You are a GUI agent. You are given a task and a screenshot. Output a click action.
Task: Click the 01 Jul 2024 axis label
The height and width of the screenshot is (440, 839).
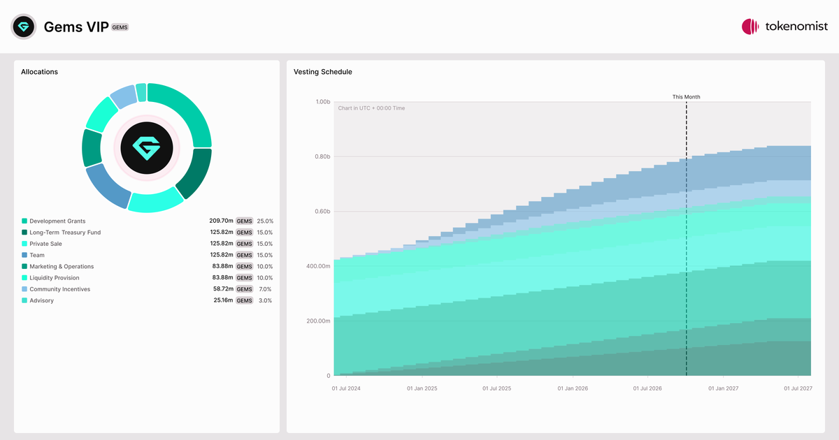[x=347, y=388]
